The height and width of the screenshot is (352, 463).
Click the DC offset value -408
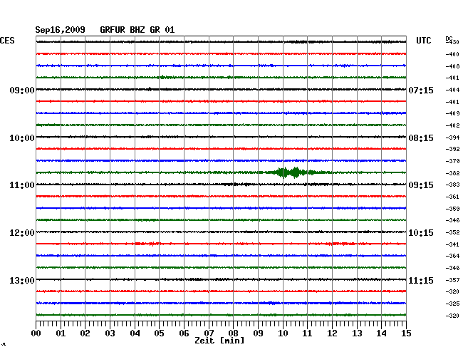pos(452,66)
